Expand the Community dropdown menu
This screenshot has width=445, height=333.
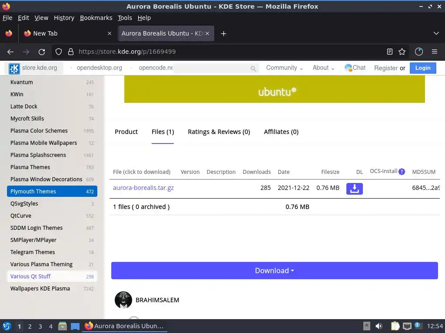pyautogui.click(x=284, y=68)
